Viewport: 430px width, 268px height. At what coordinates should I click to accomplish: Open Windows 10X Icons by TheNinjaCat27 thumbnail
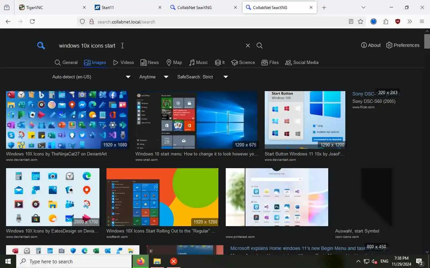[x=67, y=120]
